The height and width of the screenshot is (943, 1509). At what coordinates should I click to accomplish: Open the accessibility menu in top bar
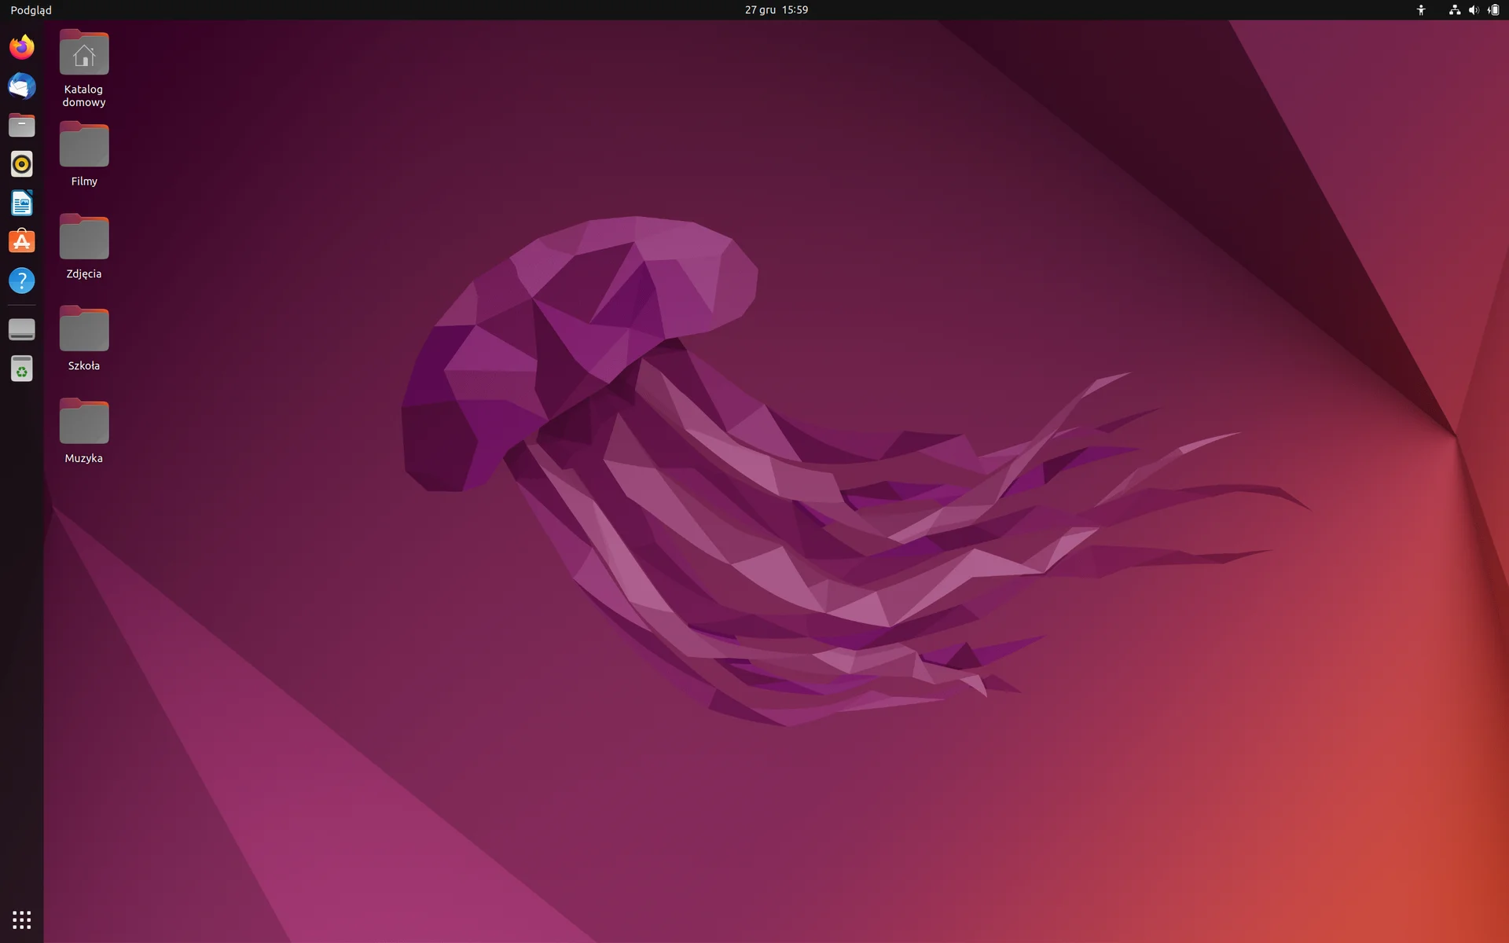(x=1421, y=9)
